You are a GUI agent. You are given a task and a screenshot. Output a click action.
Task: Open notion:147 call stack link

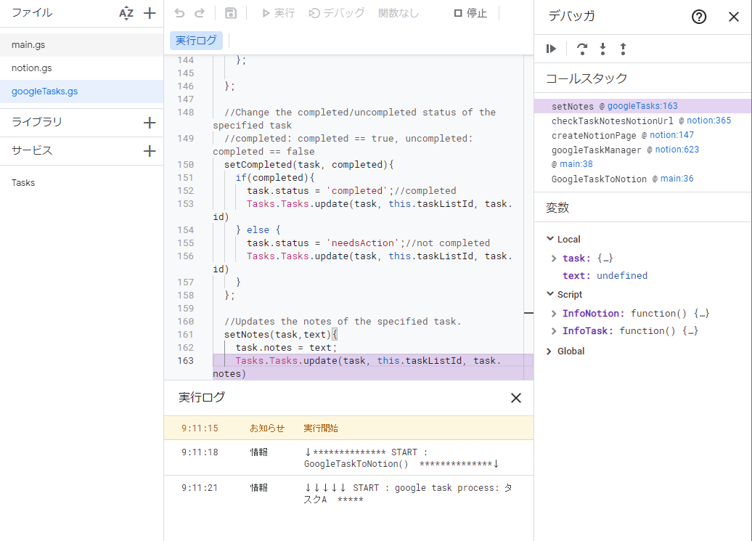tap(671, 135)
